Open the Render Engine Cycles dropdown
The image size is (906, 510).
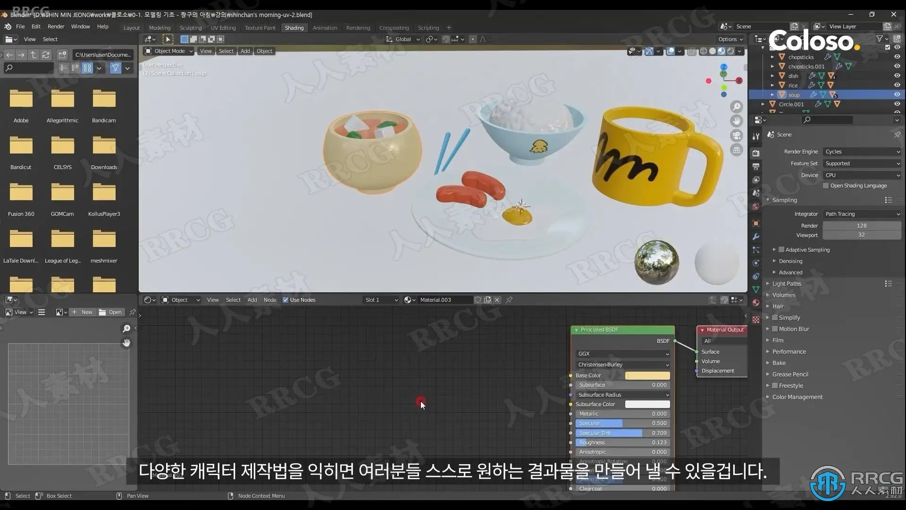point(862,152)
